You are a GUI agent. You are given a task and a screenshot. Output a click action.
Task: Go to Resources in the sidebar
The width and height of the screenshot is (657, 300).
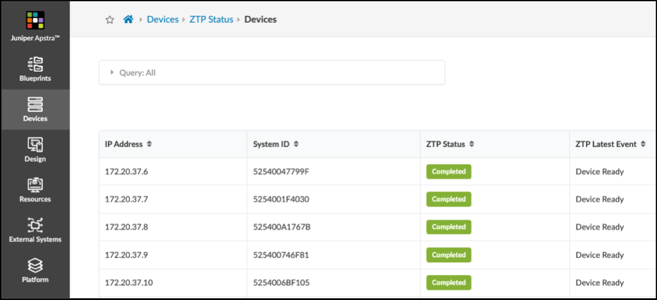tap(35, 191)
